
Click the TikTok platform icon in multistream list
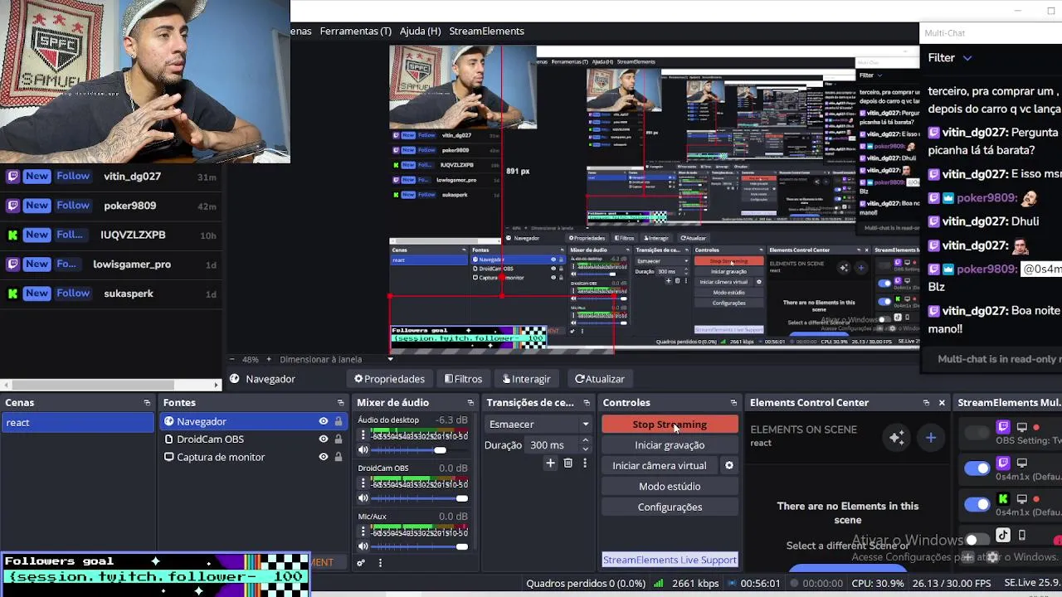1003,536
